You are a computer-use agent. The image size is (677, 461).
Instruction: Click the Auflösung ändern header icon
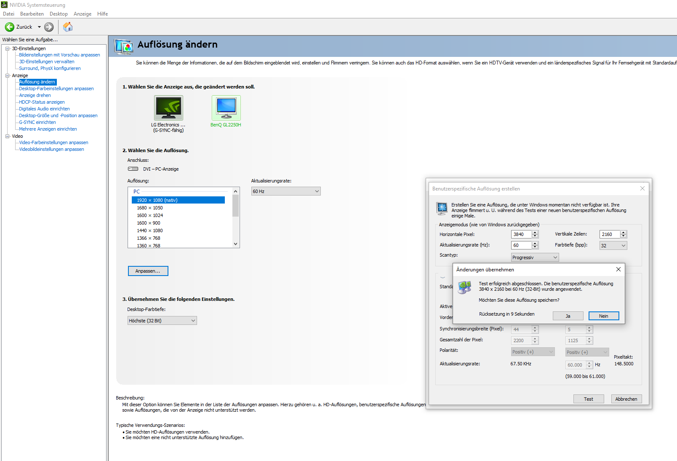[124, 46]
